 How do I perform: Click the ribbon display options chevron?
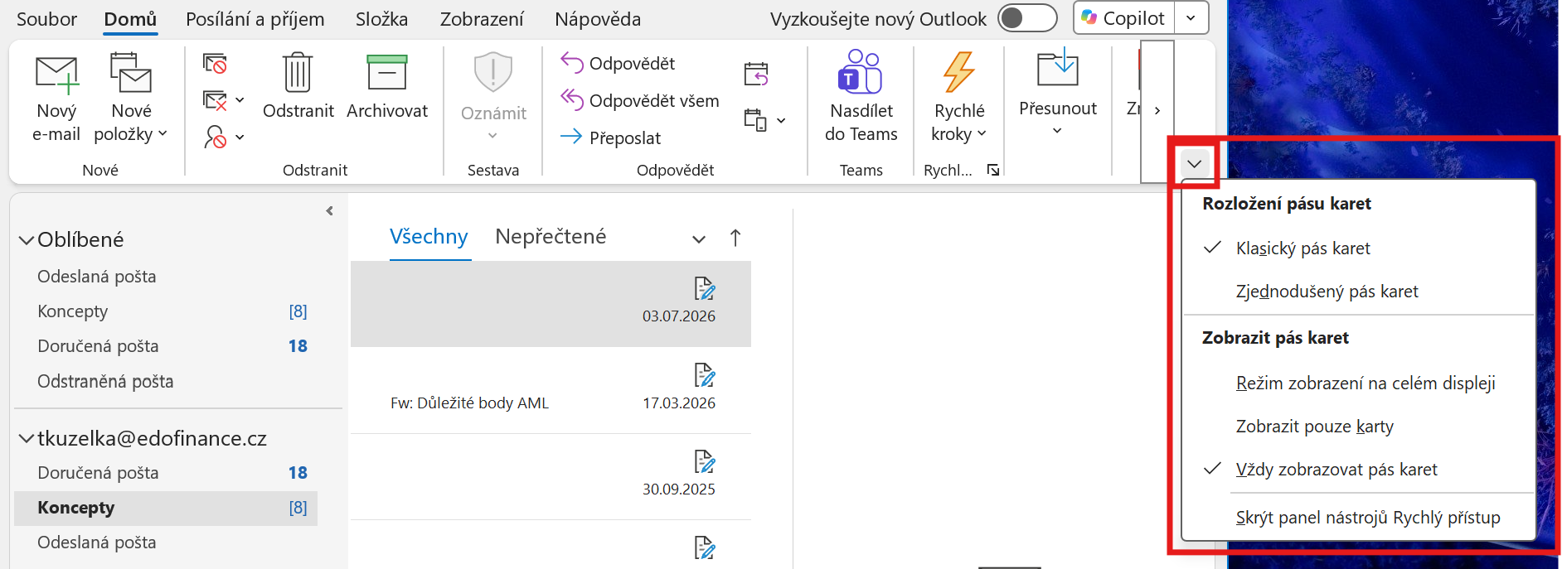(x=1194, y=164)
